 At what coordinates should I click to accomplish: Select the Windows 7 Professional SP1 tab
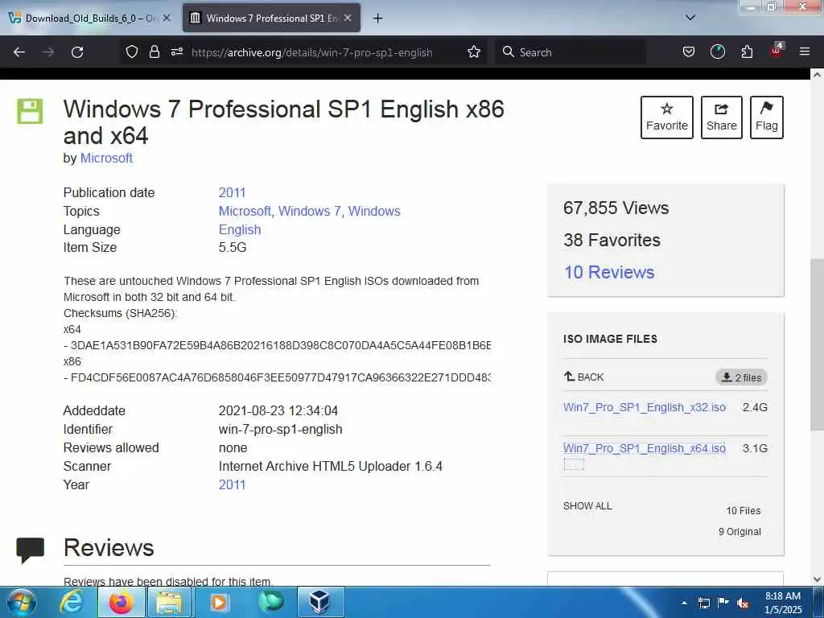[271, 19]
